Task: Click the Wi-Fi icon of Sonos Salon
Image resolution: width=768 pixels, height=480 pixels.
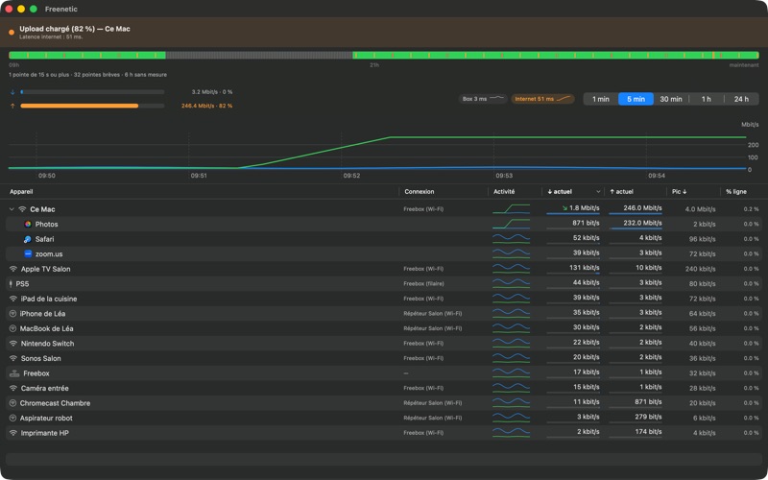Action: 13,358
